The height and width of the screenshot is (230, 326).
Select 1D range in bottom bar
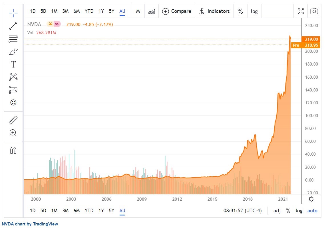pos(33,211)
